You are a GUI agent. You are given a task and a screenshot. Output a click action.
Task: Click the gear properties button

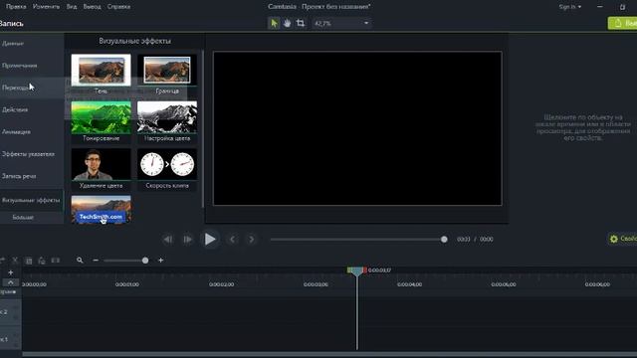point(622,239)
